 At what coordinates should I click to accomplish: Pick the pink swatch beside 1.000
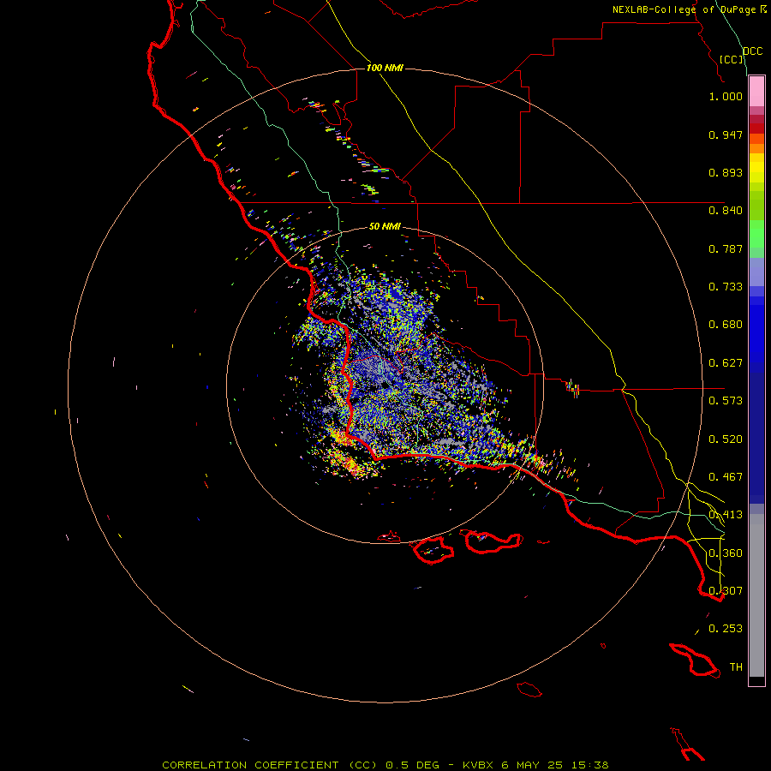click(756, 92)
